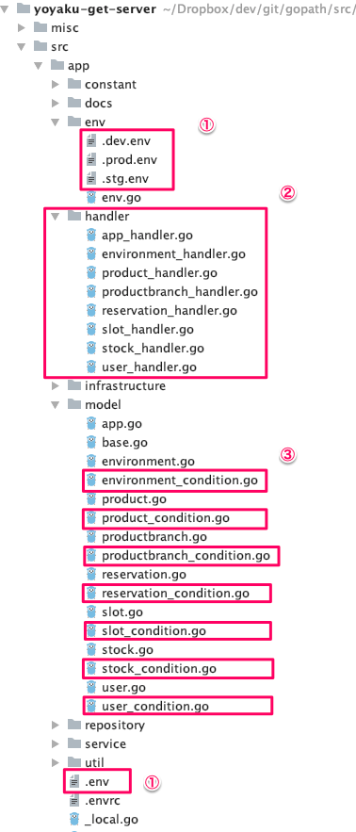Click the Go icon beside user_condition.go
This screenshot has width=356, height=832.
point(91,707)
